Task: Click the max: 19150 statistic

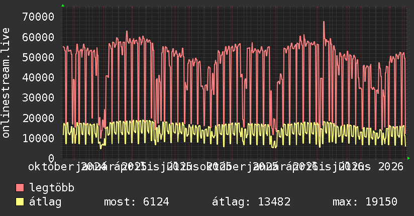Action: [365, 202]
